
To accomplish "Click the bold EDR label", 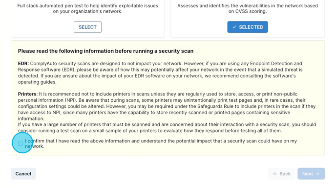I will pos(23,64).
